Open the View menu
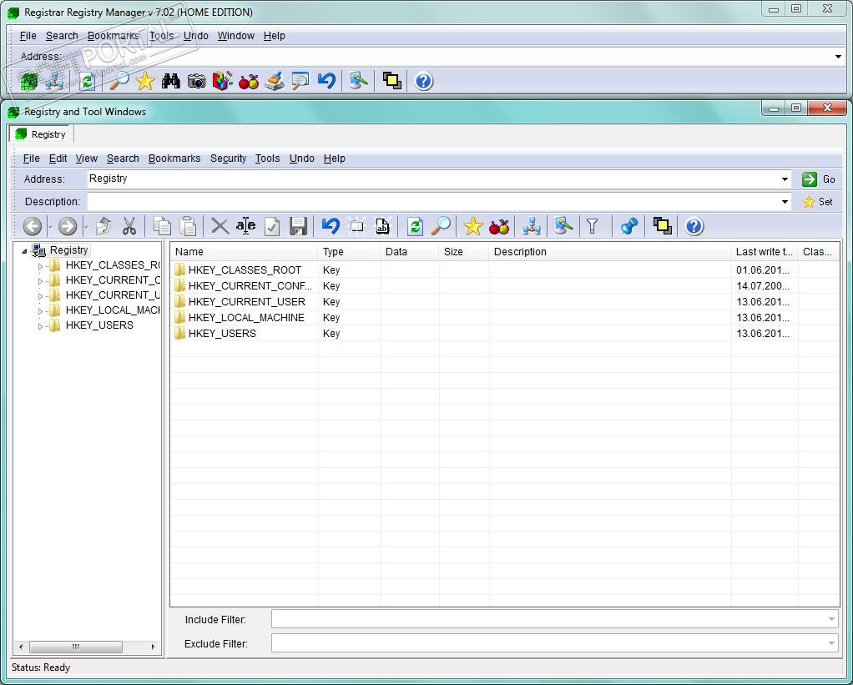The image size is (853, 685). tap(87, 159)
